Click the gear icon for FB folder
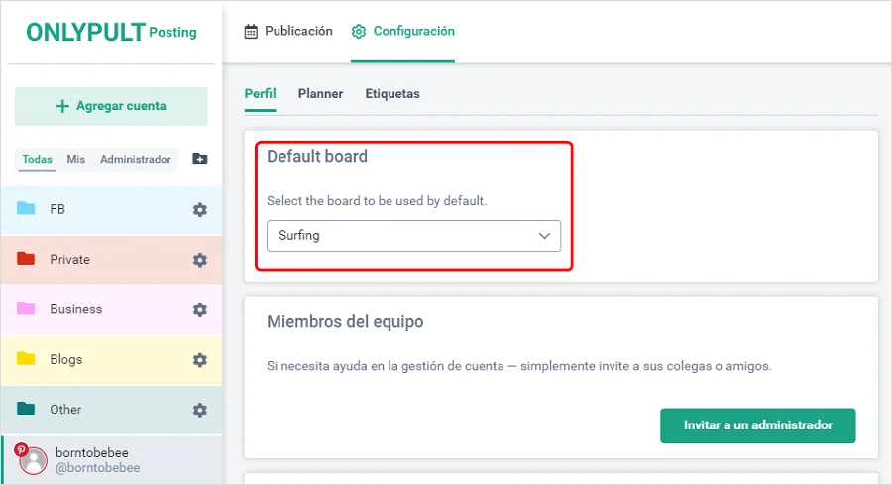 coord(200,210)
